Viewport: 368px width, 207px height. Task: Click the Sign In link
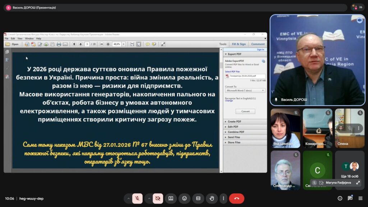pyautogui.click(x=261, y=50)
